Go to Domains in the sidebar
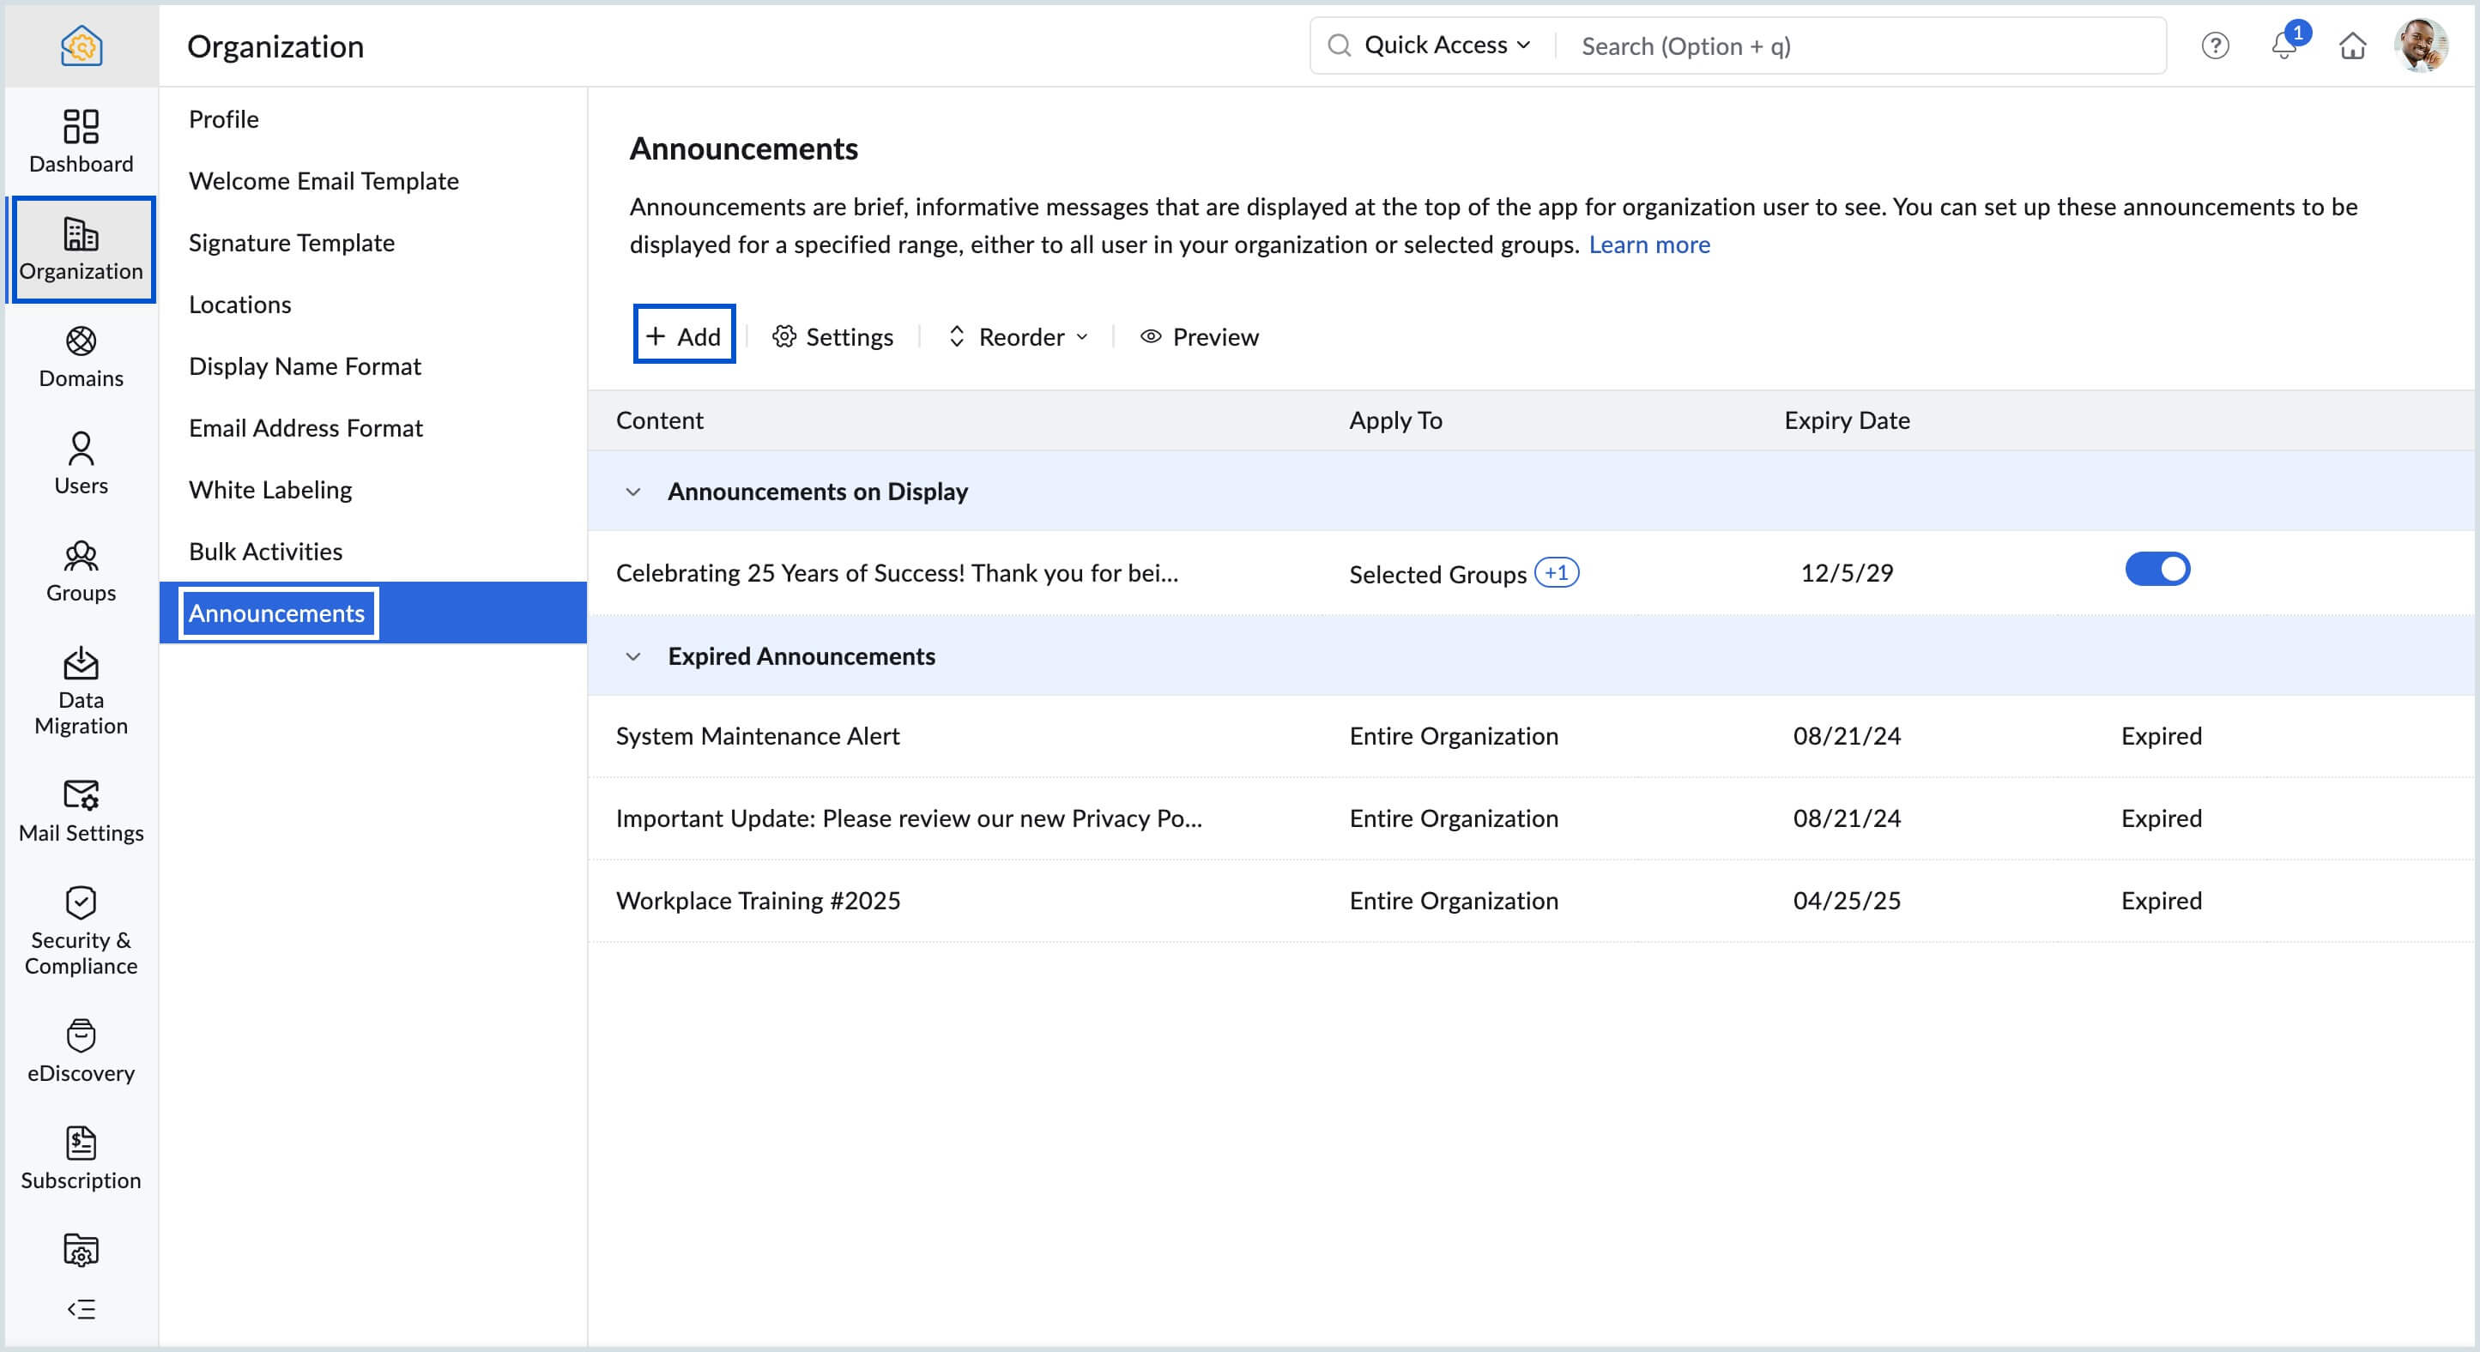 tap(81, 356)
